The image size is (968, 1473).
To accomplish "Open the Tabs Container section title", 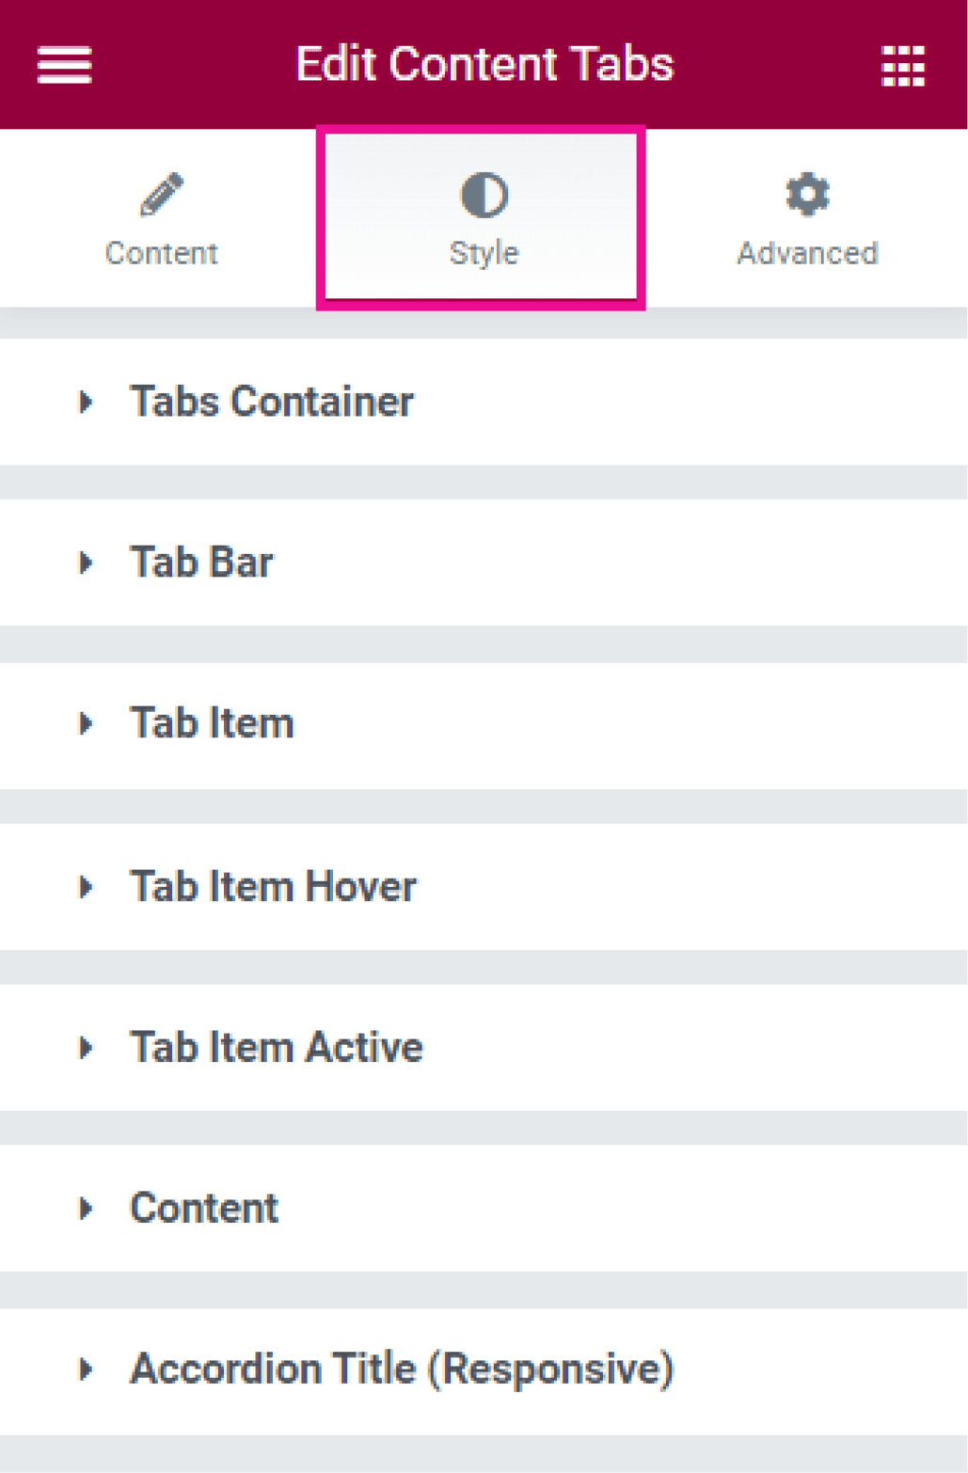I will click(x=272, y=402).
